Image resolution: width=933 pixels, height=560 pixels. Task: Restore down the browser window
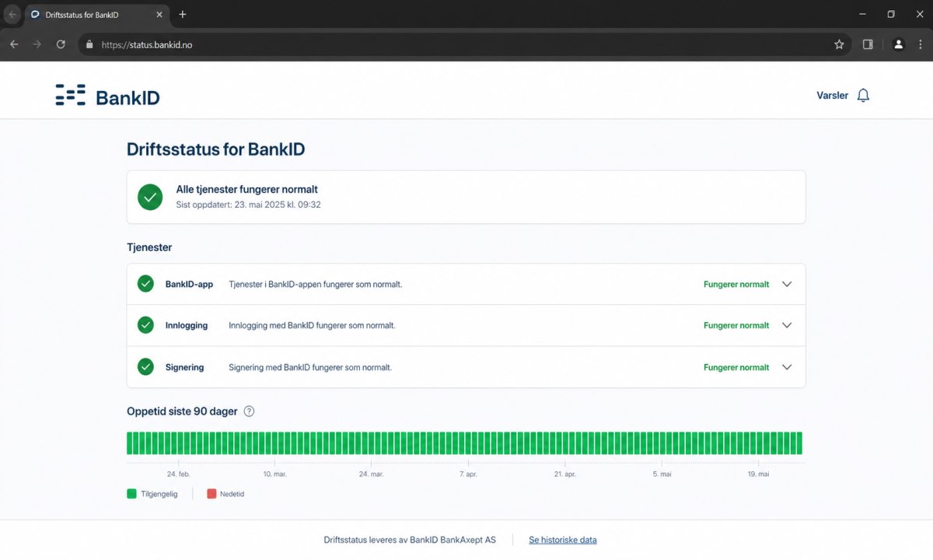pos(891,14)
